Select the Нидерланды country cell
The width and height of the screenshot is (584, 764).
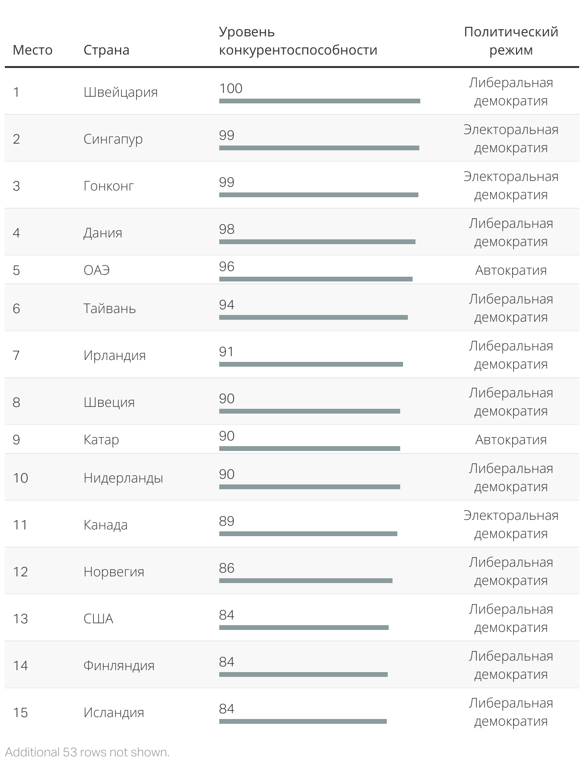[123, 478]
